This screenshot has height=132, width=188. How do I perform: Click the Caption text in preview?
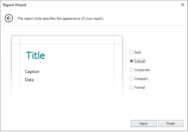coord(32,71)
